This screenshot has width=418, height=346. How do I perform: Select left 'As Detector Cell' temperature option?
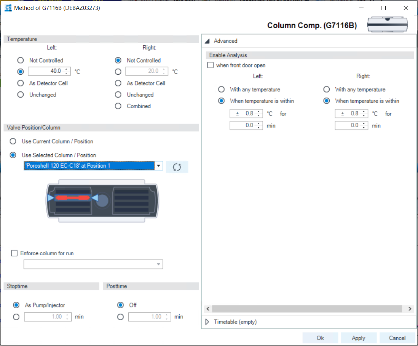pos(21,83)
